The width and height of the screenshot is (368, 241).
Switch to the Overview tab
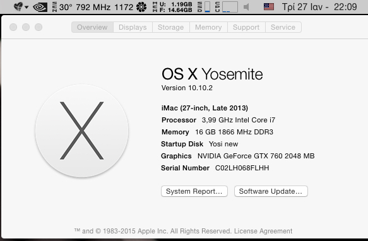(x=92, y=27)
